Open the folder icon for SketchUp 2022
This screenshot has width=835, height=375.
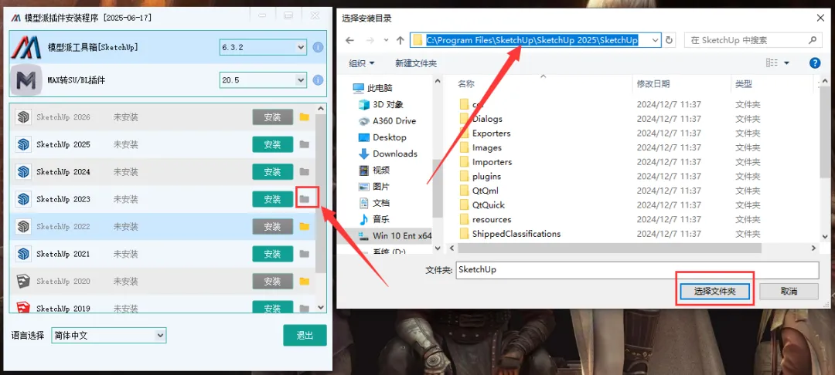304,226
